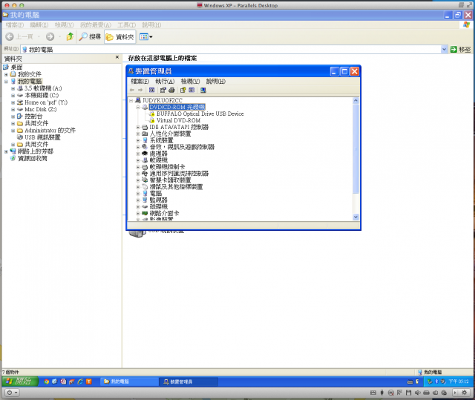Toggle the Folders (資料夾) toolbar button
The image size is (475, 400).
click(119, 36)
